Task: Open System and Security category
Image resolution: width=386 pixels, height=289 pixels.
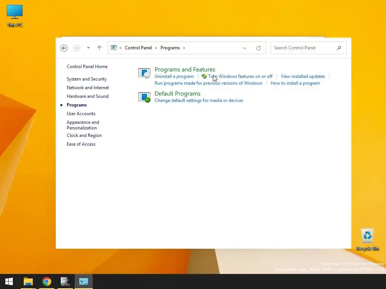Action: coord(87,79)
